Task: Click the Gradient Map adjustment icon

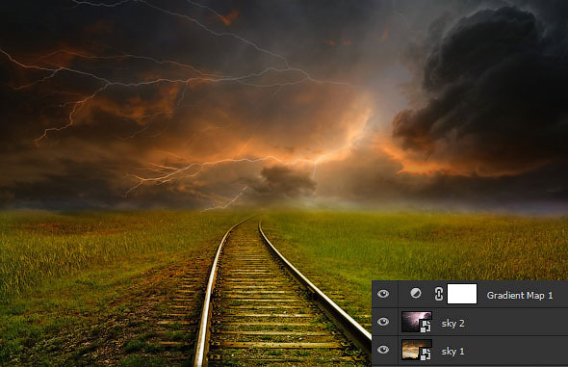Action: tap(416, 293)
